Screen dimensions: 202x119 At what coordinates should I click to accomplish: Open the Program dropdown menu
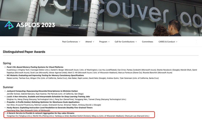click(104, 42)
